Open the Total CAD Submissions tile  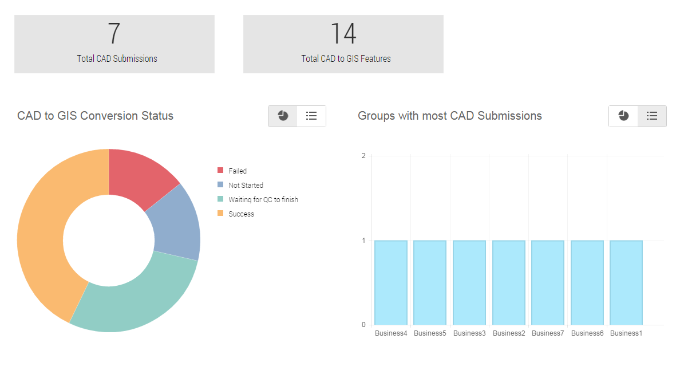coord(114,44)
